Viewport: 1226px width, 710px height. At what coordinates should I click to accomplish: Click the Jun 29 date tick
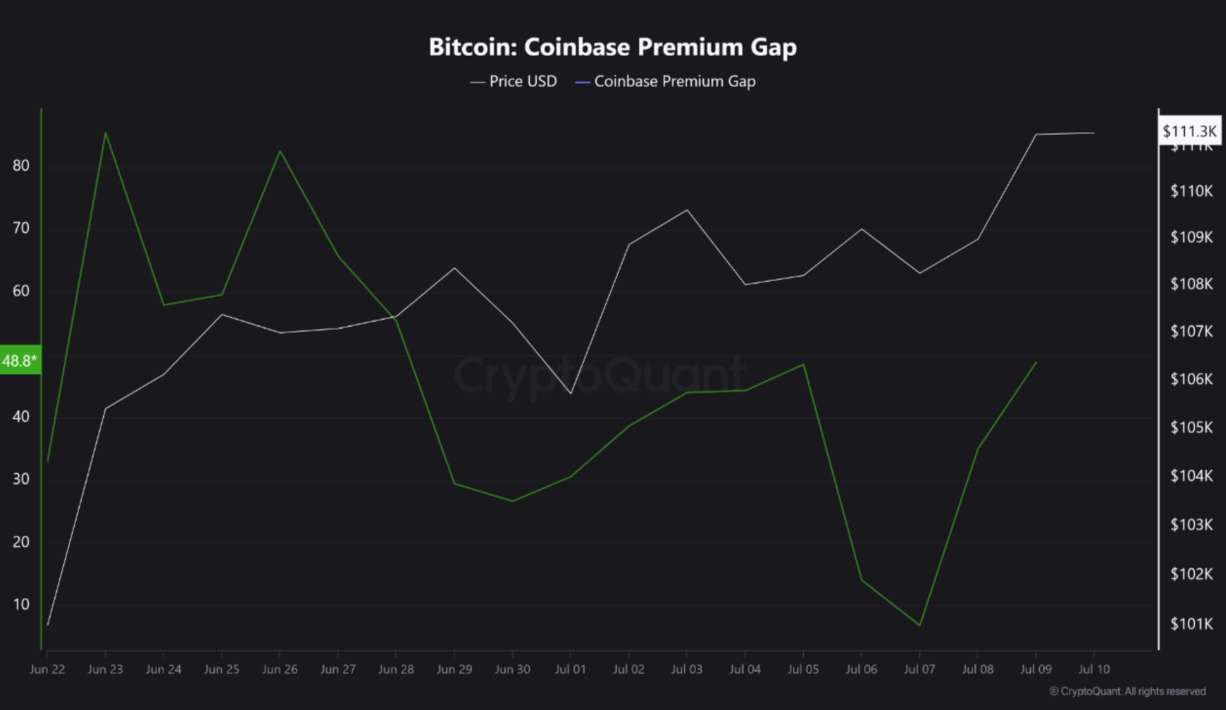point(454,669)
